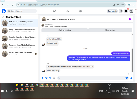The height and width of the screenshot is (99, 137).
Task: Open the Windows action center icon
Action: click(133, 91)
